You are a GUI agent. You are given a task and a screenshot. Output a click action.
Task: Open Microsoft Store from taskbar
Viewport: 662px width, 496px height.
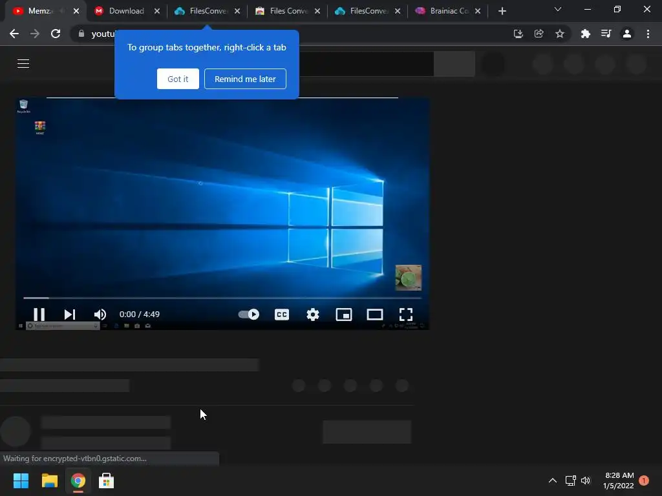click(x=107, y=480)
